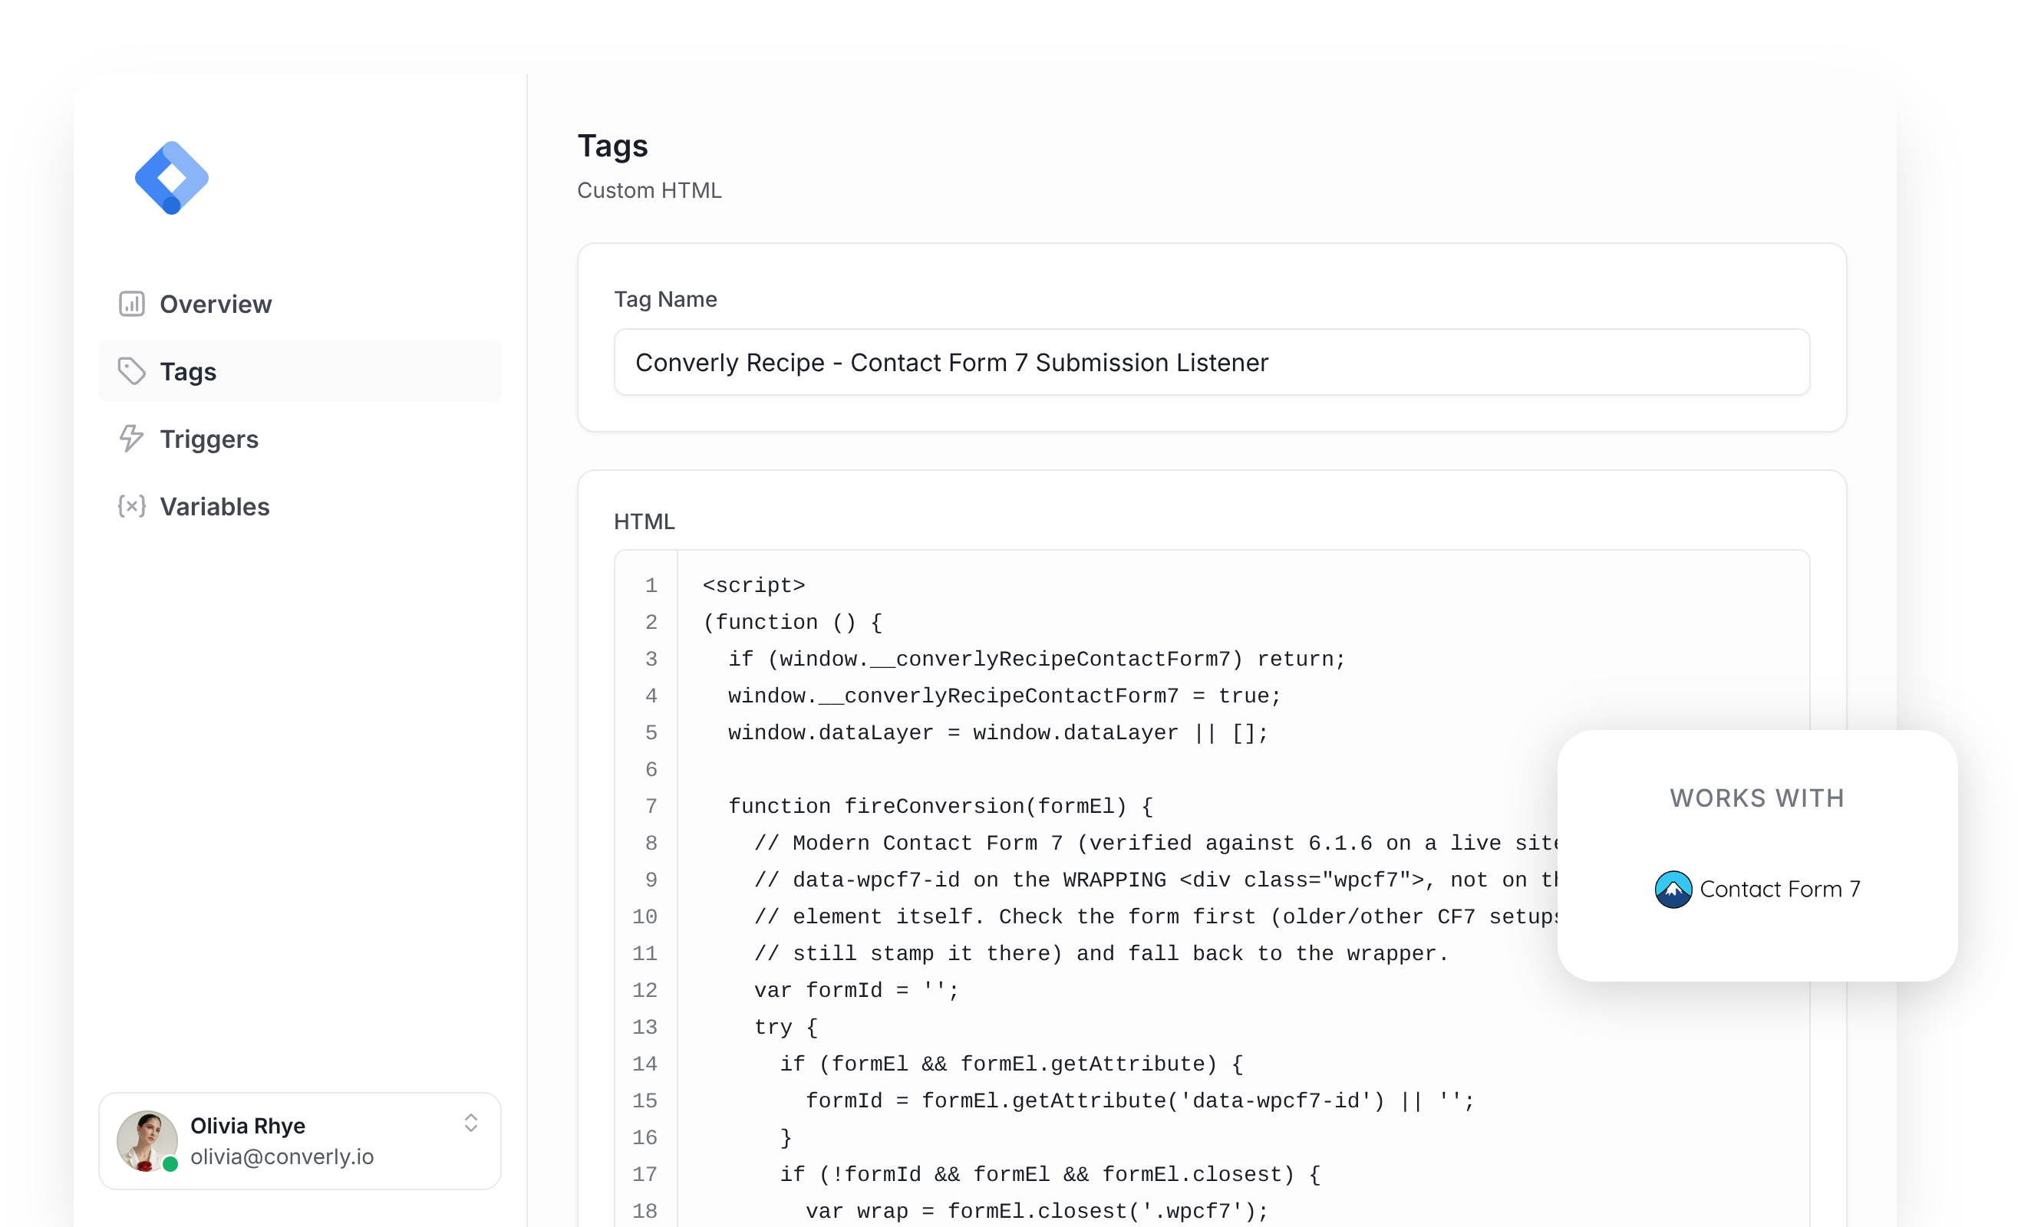Click 'if (!formId && formEl && formEl.closest) {' line

(x=1050, y=1175)
